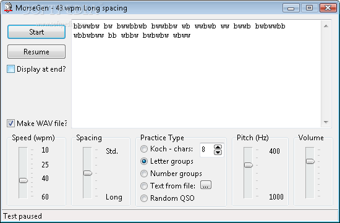
Task: Minimize the MorseGen window
Action: click(291, 8)
